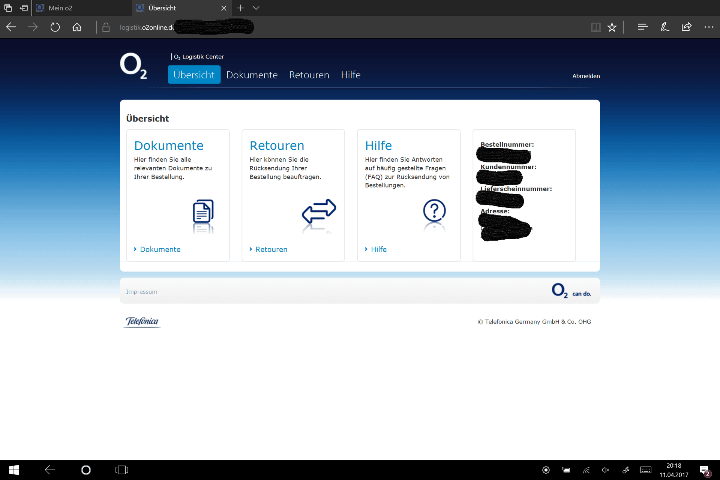Open the Action Center notifications

(x=705, y=471)
